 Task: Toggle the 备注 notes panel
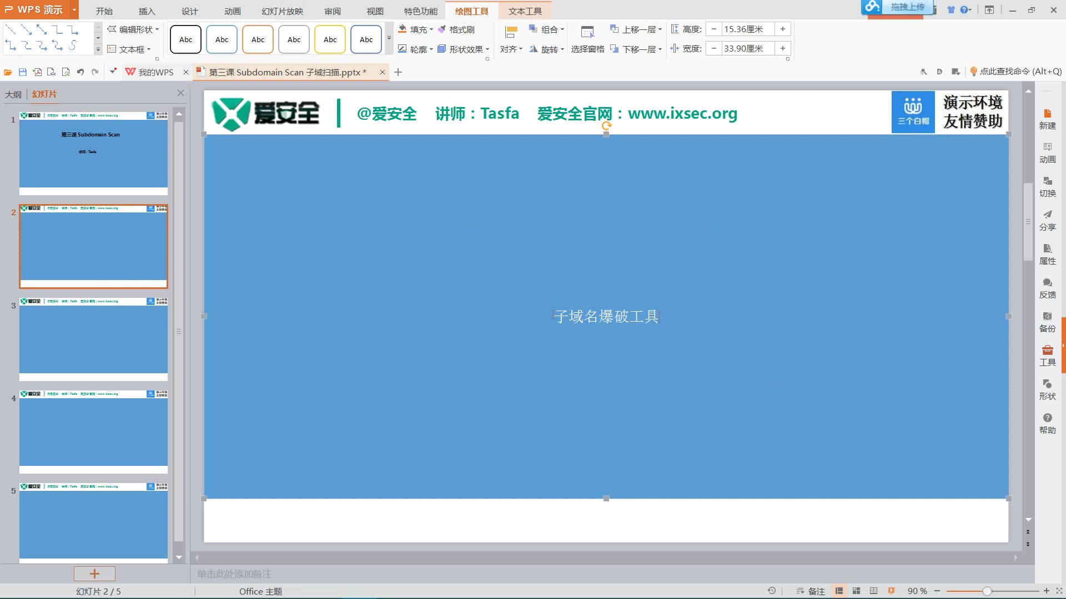[813, 591]
